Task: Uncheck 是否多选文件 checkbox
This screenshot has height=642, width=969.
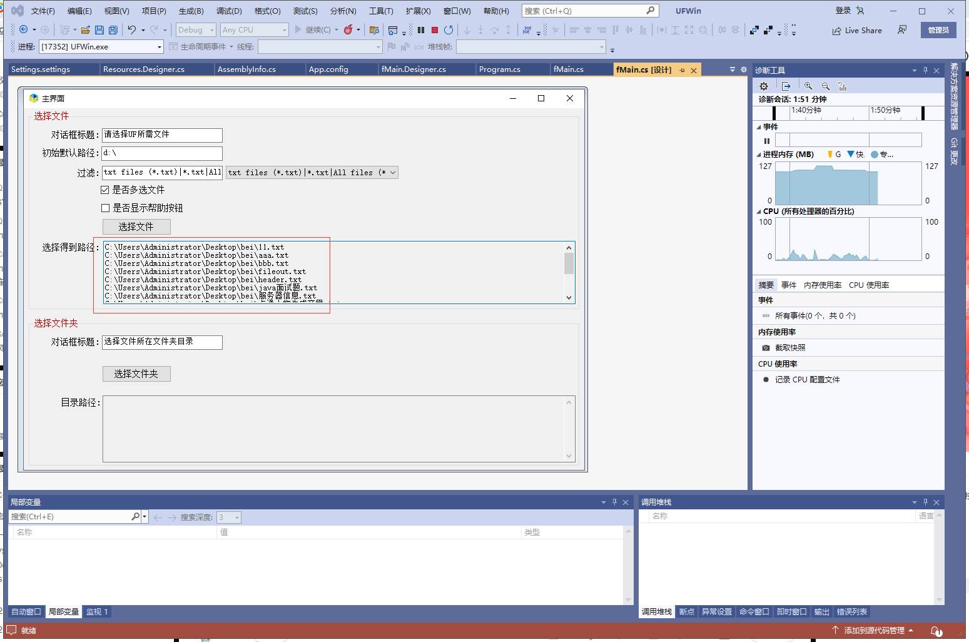Action: [x=105, y=190]
